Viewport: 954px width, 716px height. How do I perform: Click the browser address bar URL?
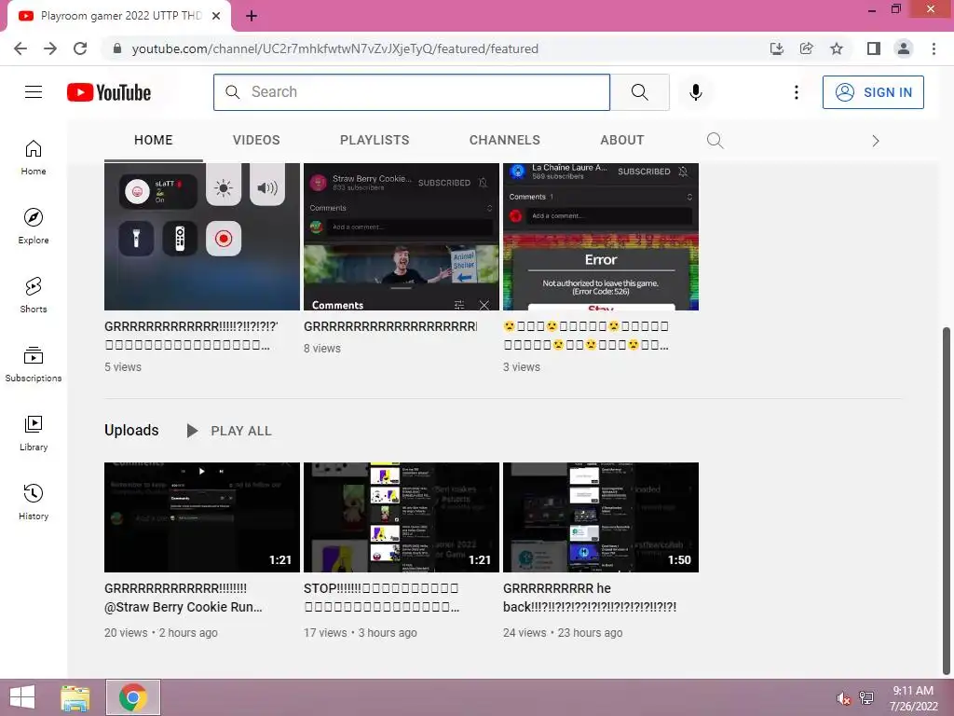[335, 48]
